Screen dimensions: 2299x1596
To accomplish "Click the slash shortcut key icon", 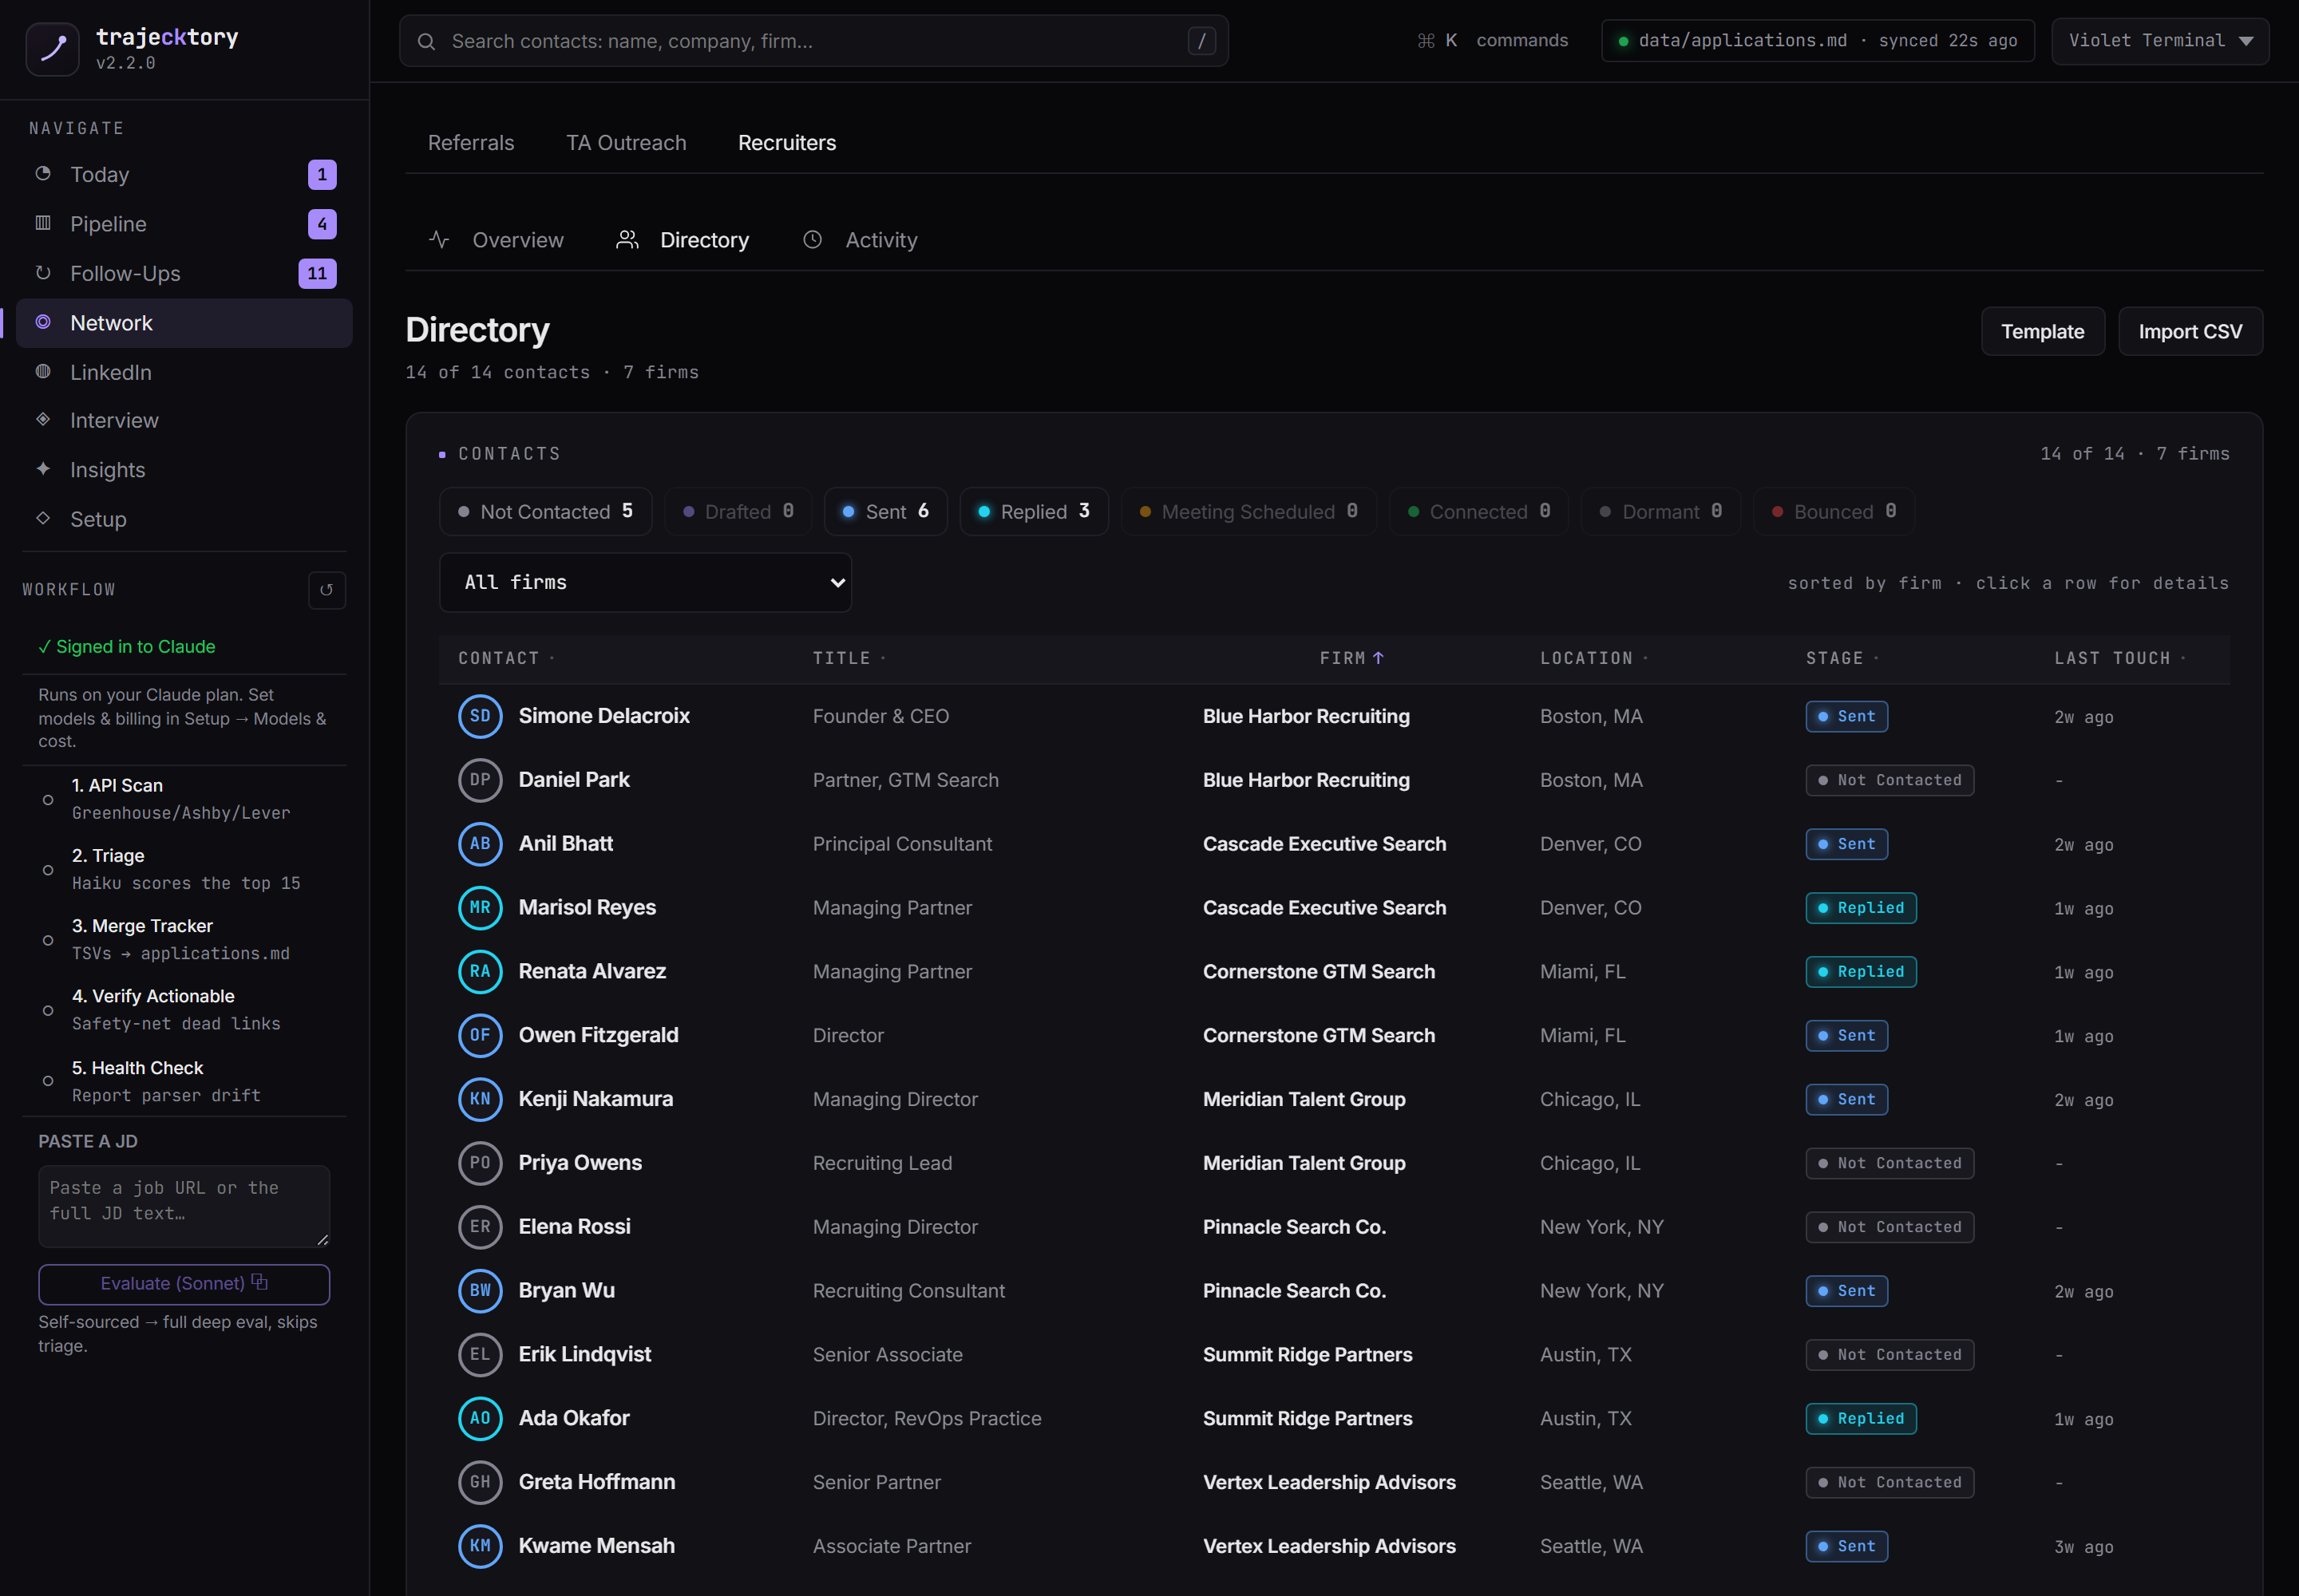I will tap(1201, 41).
